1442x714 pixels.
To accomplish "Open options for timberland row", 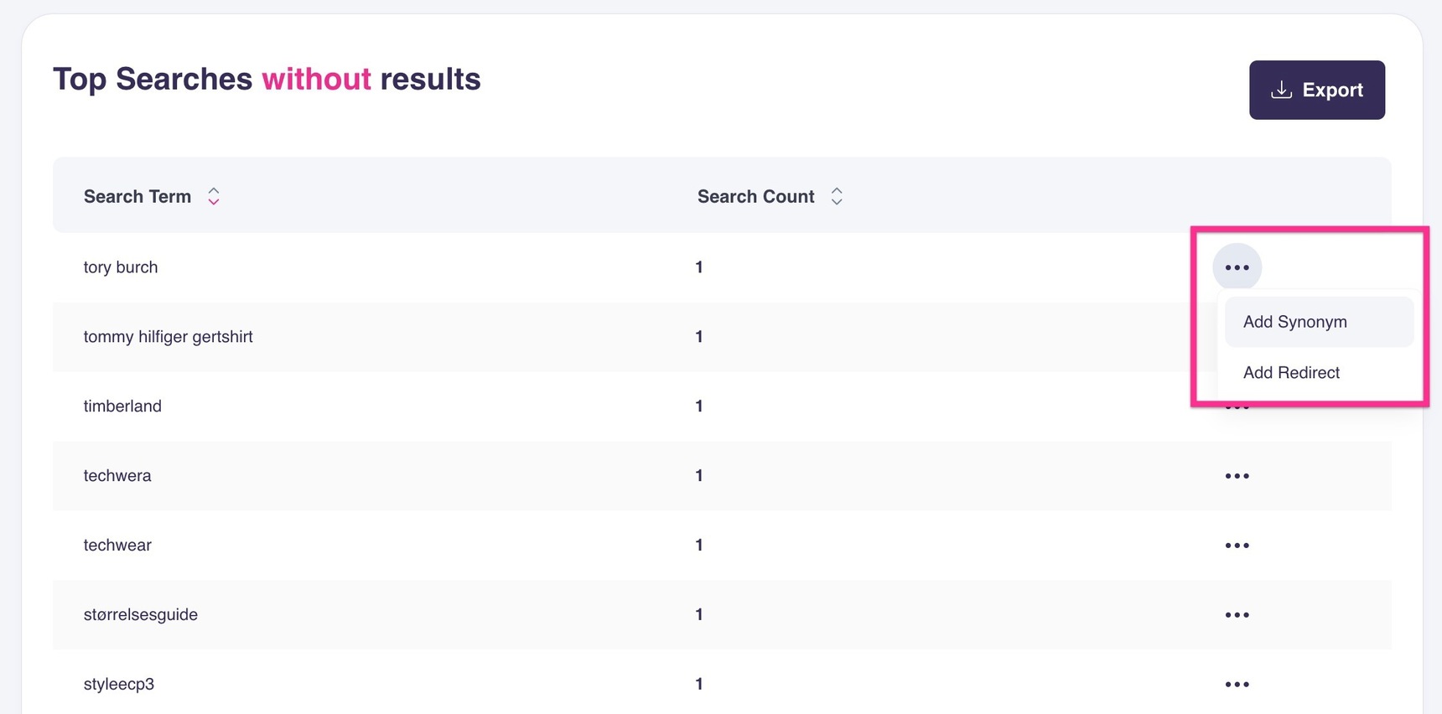I will click(x=1237, y=408).
